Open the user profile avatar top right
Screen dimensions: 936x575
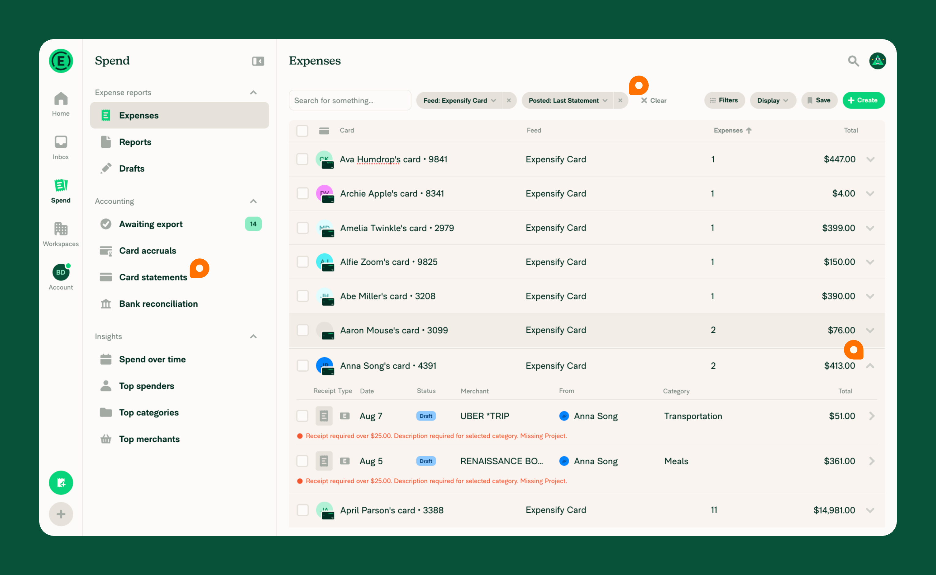coord(877,61)
